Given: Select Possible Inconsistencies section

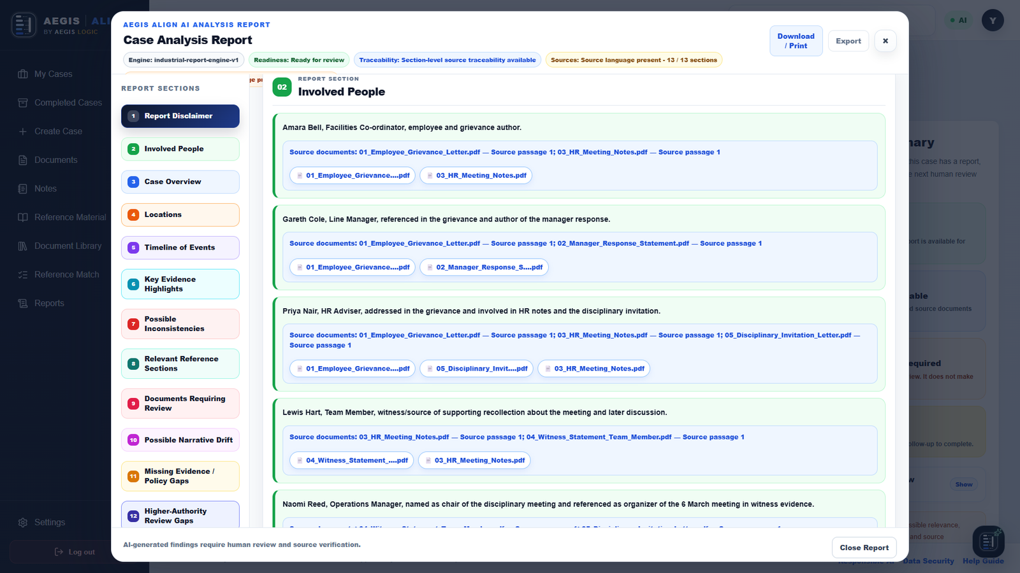Looking at the screenshot, I should pyautogui.click(x=180, y=324).
